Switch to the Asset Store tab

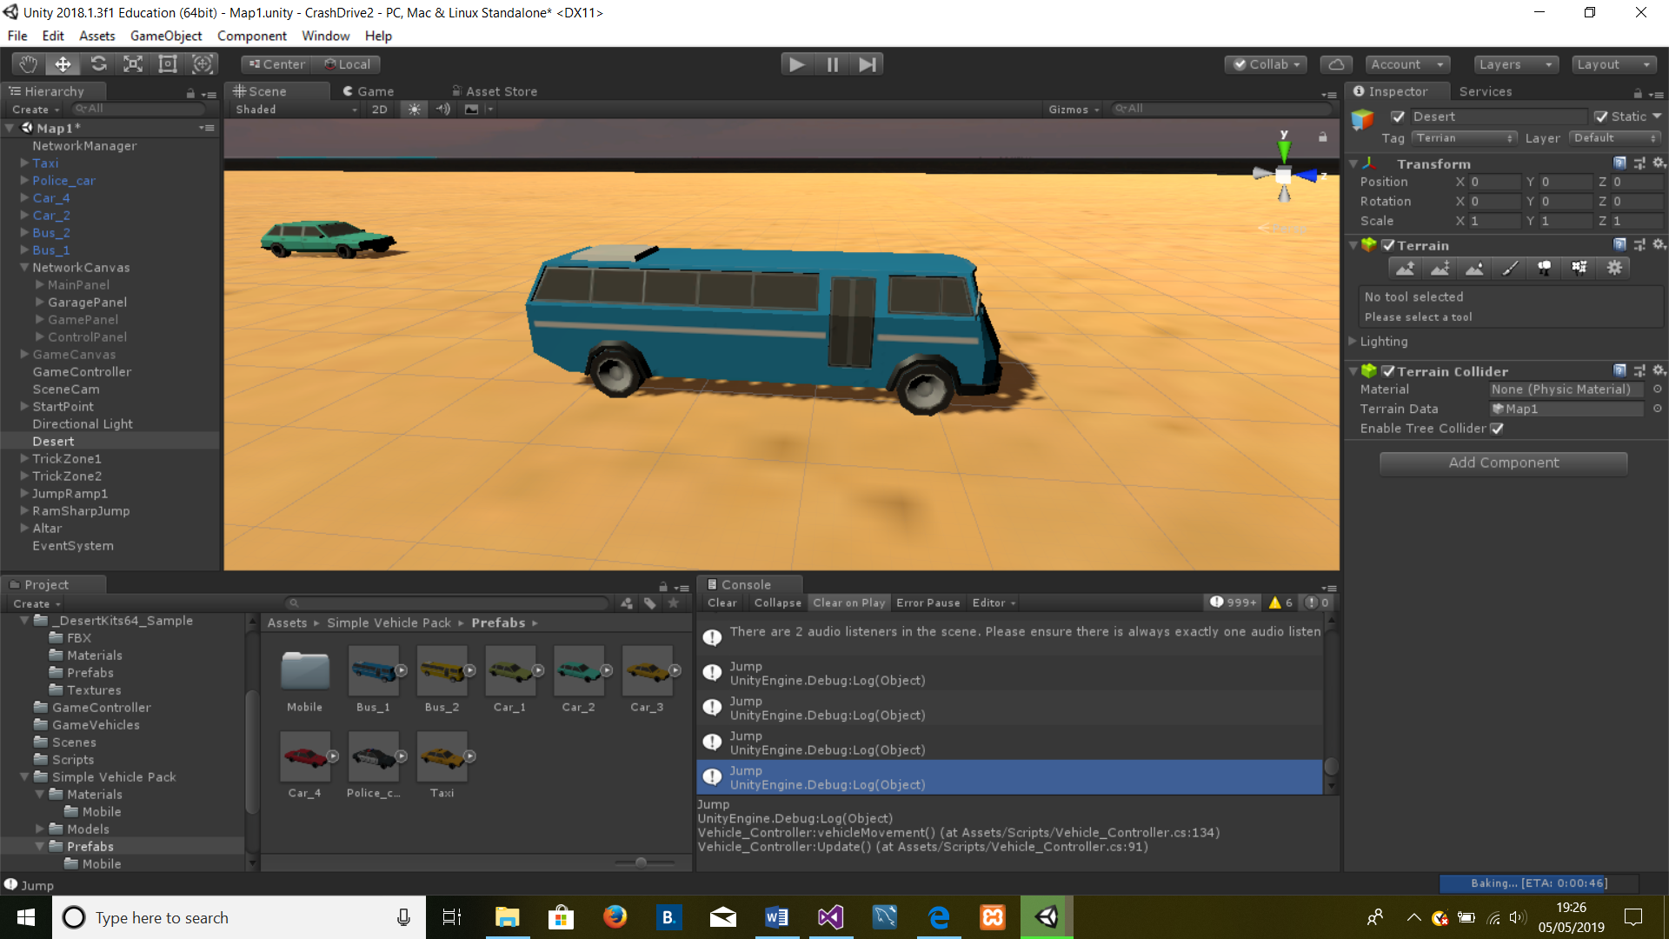click(494, 91)
